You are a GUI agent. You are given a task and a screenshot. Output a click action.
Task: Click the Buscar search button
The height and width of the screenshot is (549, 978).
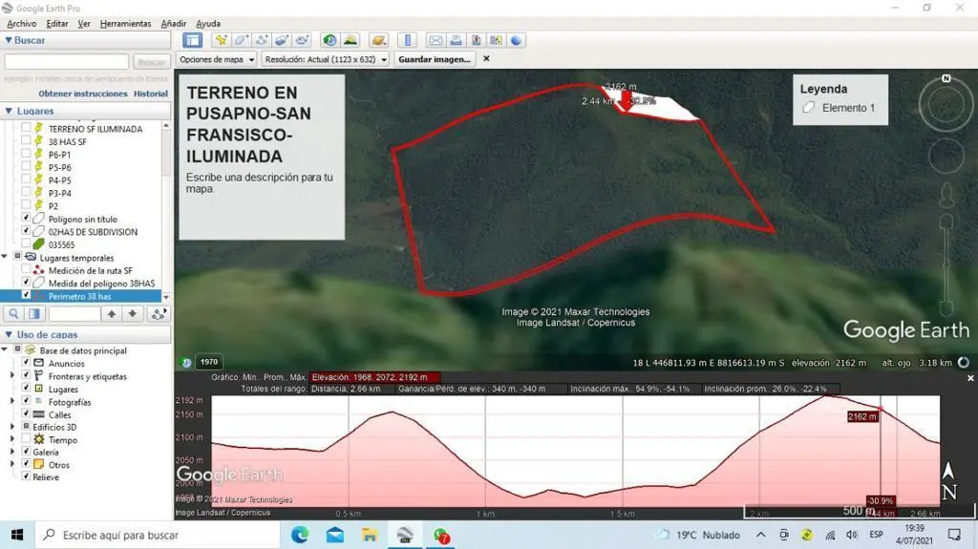[152, 62]
